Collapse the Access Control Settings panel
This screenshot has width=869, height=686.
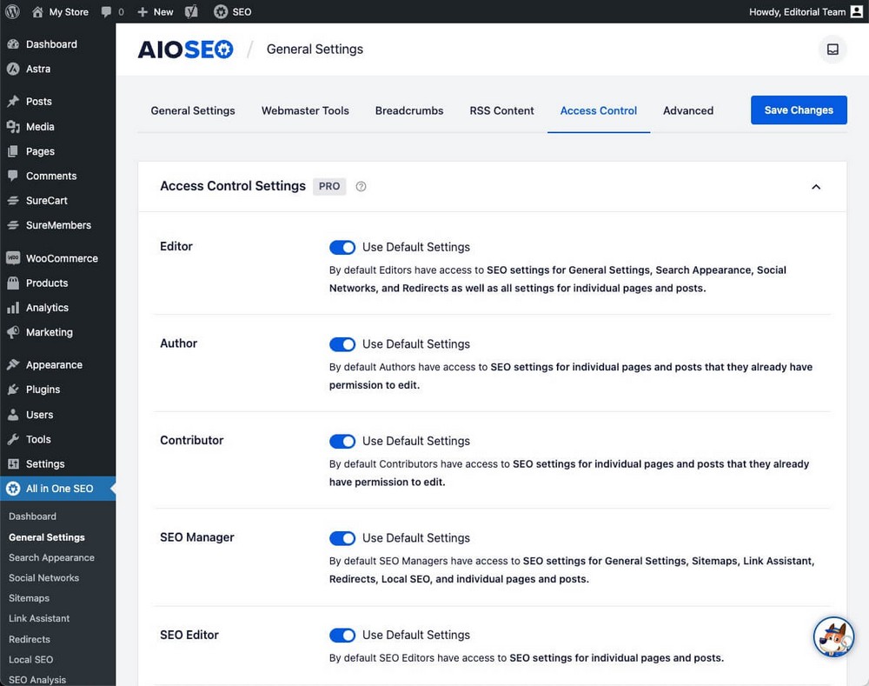(816, 187)
